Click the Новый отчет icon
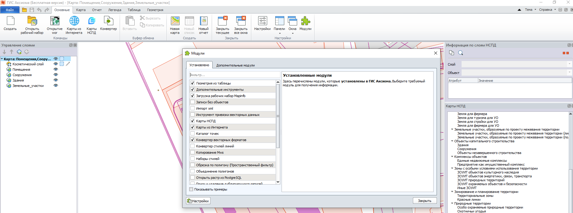The width and height of the screenshot is (573, 213). tap(204, 22)
